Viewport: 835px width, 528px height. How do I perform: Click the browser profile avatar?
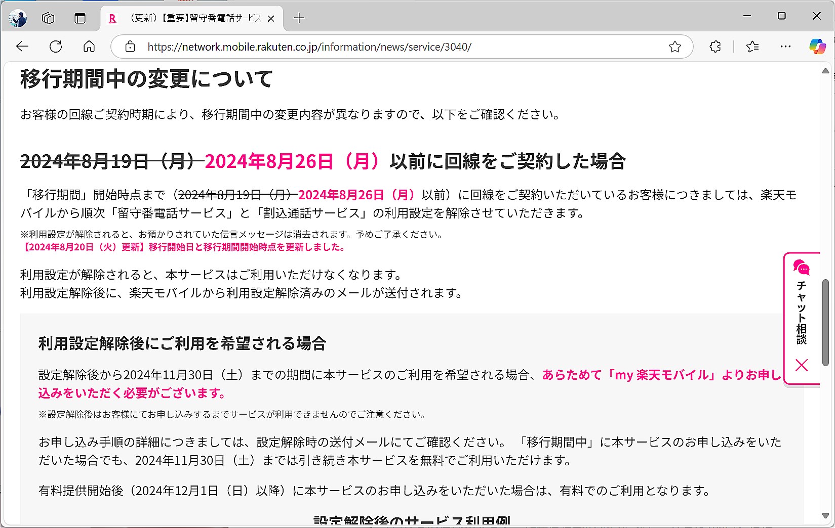(x=18, y=18)
